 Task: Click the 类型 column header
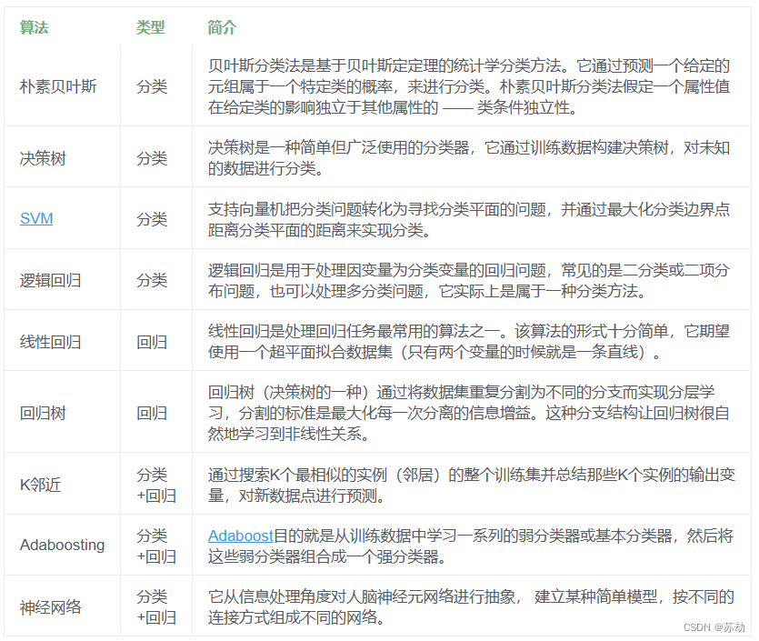151,27
